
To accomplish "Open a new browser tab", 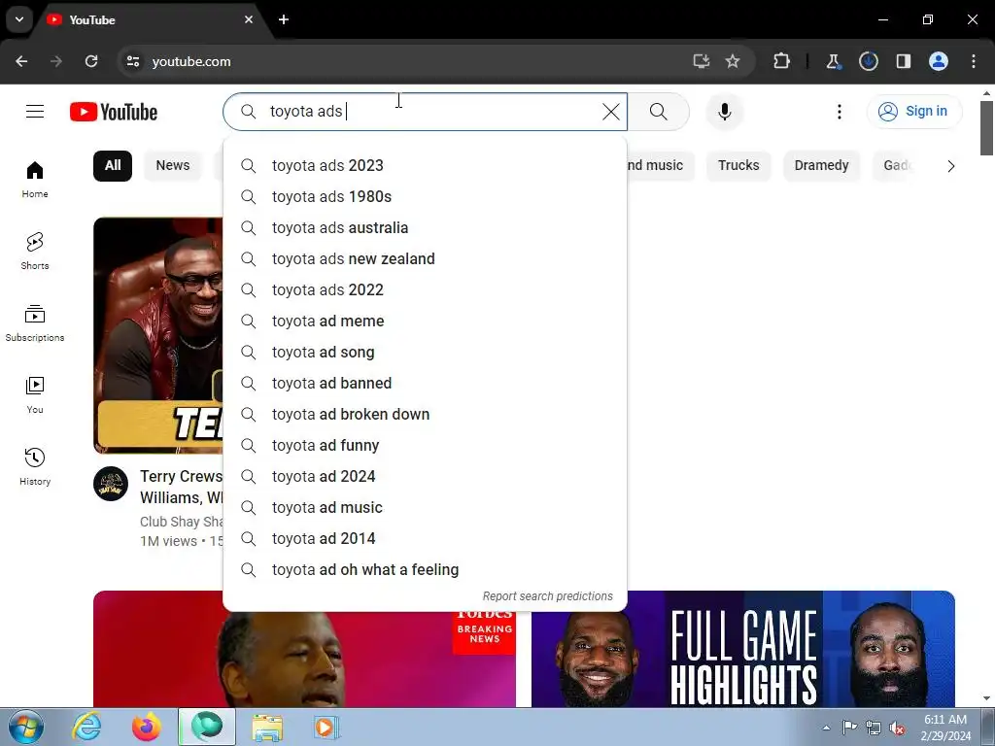I will [x=284, y=19].
